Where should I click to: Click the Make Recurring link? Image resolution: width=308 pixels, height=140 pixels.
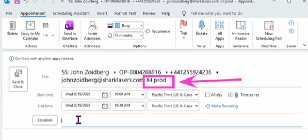[x=222, y=106]
